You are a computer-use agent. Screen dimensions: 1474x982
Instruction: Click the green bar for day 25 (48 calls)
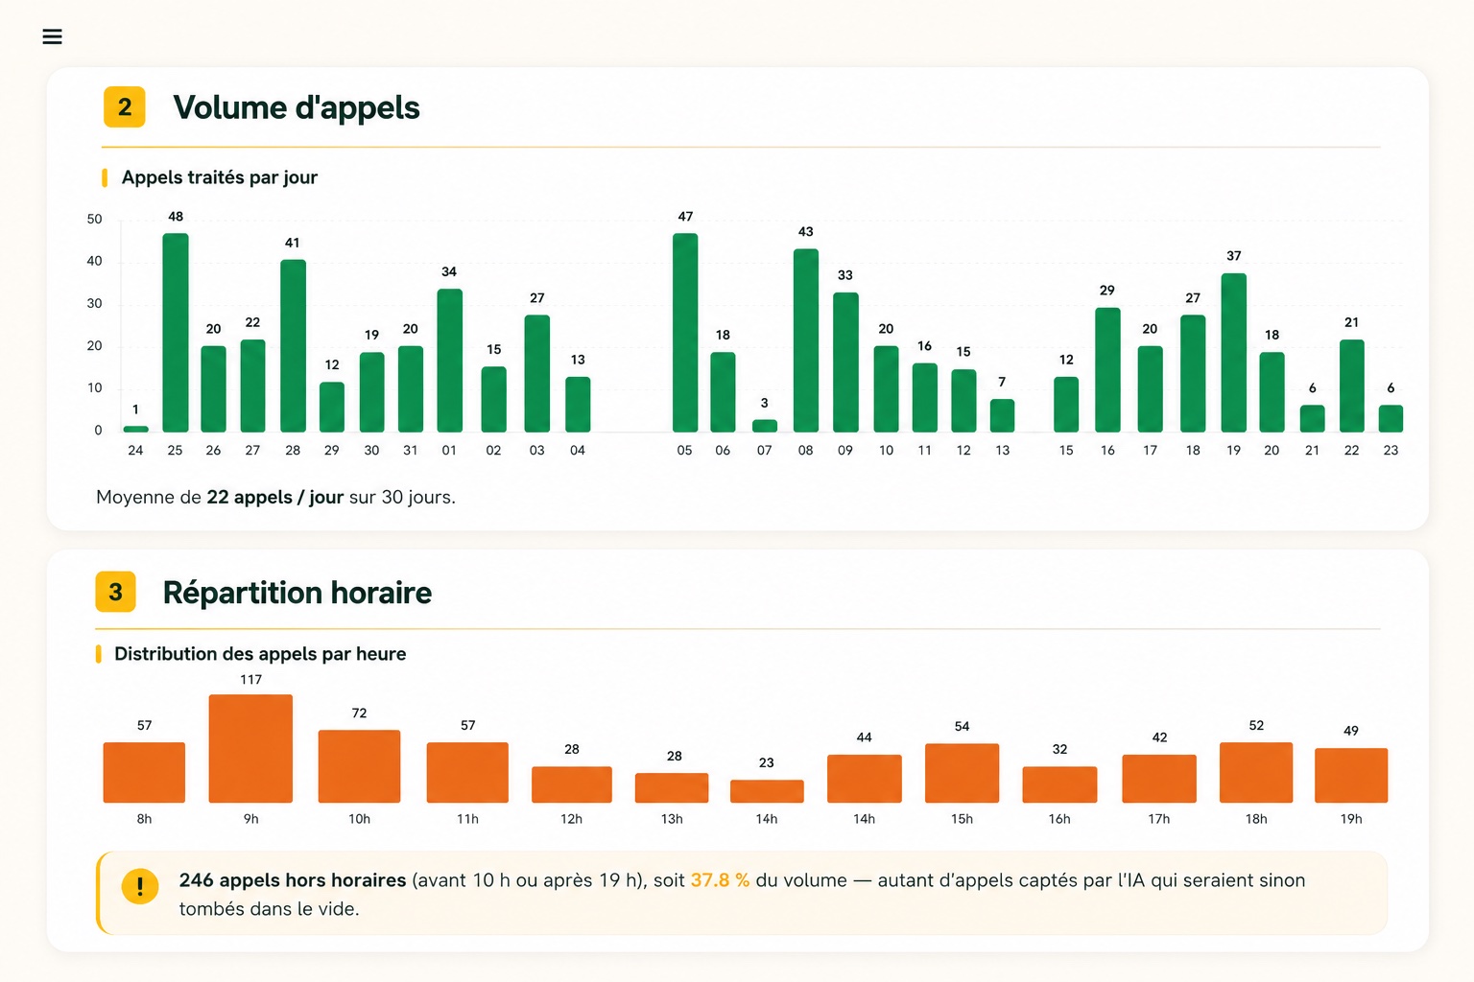[176, 333]
